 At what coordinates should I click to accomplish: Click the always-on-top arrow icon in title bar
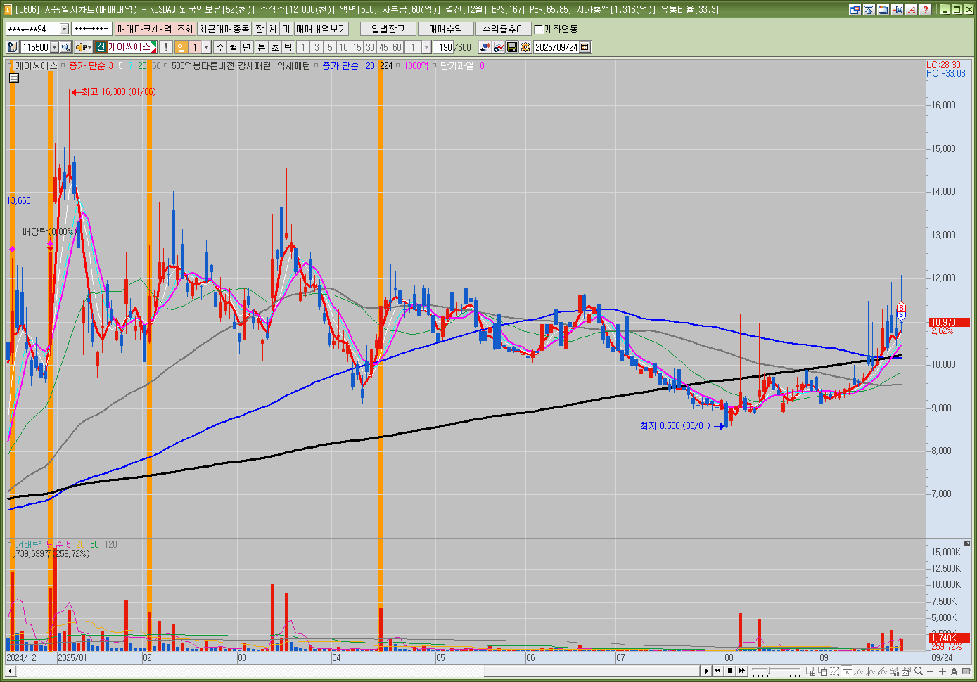click(869, 10)
